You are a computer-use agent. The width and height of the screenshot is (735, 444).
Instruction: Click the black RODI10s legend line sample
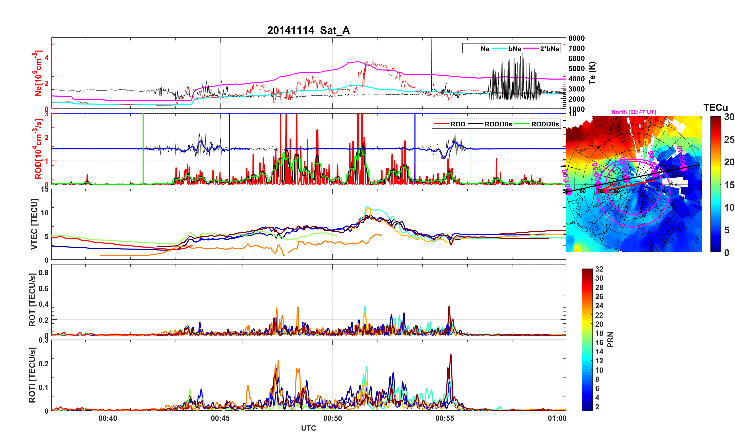coord(475,124)
